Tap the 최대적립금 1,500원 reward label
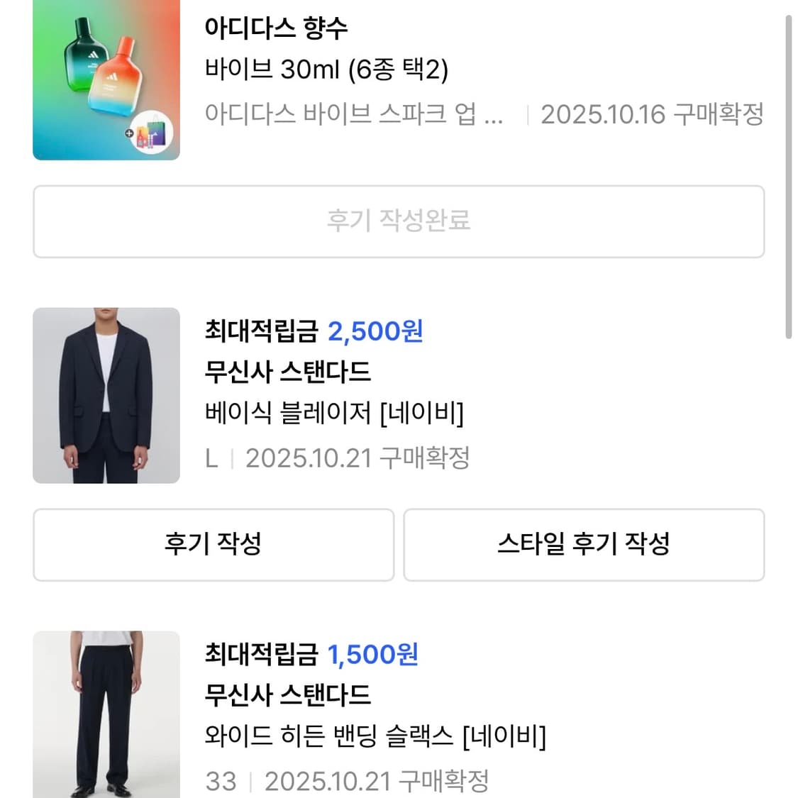The image size is (798, 798). pyautogui.click(x=311, y=654)
